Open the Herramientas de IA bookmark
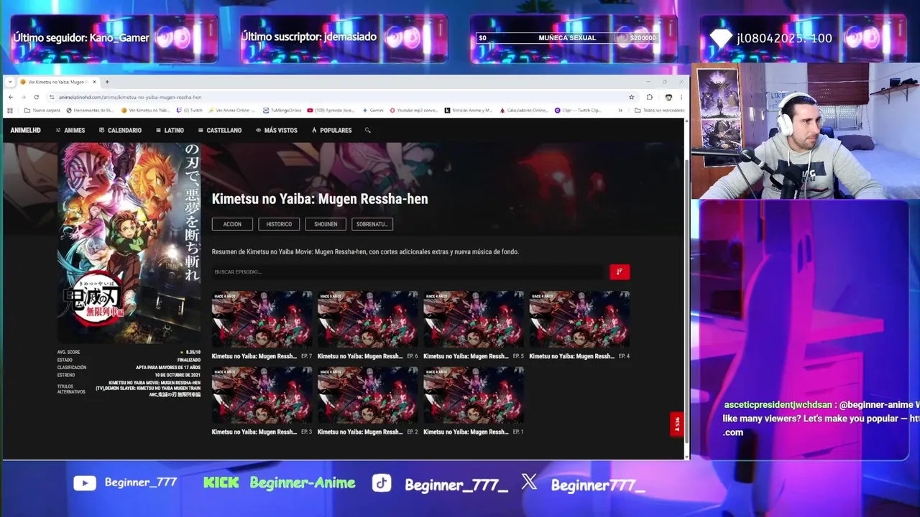 90,111
